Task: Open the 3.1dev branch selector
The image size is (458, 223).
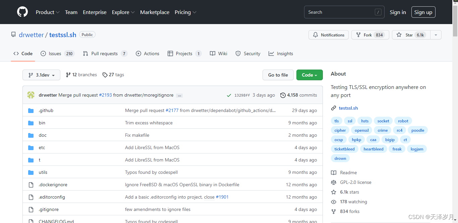Action: point(41,75)
